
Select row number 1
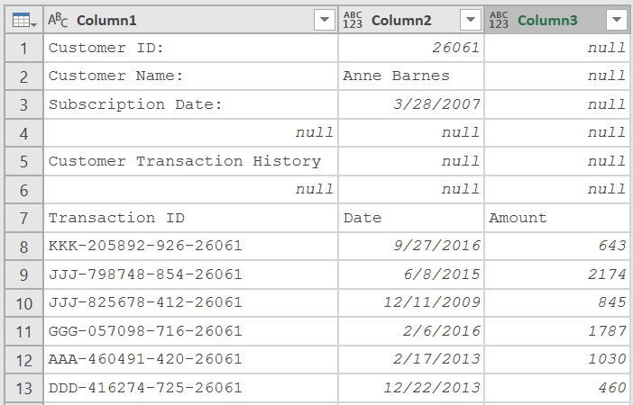(x=23, y=49)
